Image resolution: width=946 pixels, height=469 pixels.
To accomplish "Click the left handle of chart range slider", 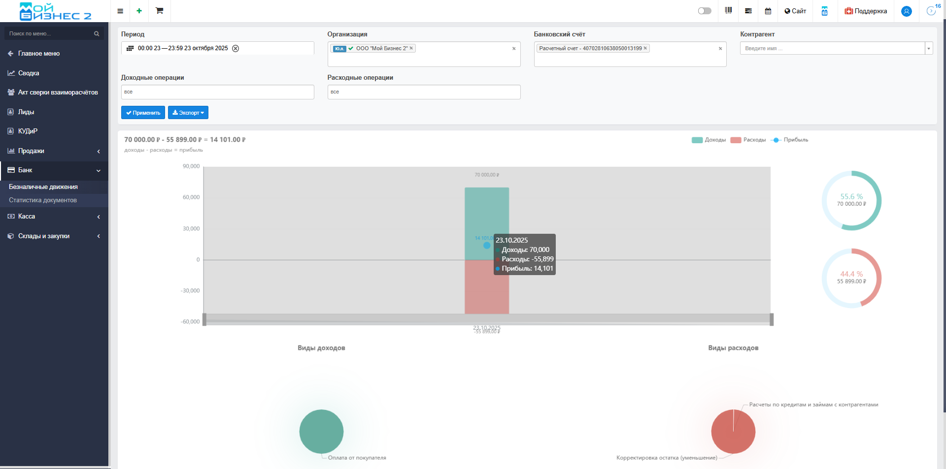I will (x=204, y=319).
